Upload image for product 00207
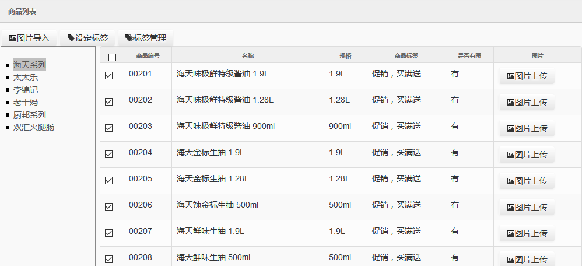 coord(527,233)
